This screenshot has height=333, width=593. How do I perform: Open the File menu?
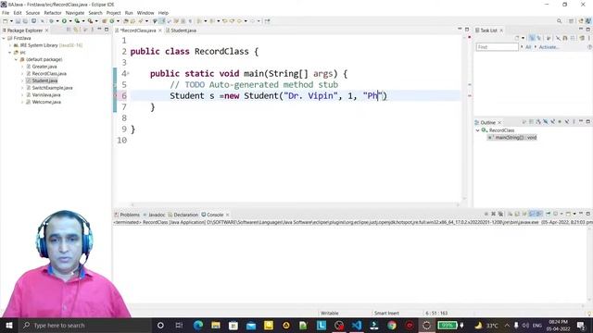click(x=6, y=13)
